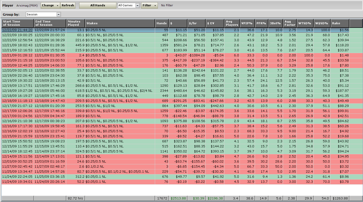Click the Hands column header
Viewport: 363px width, 202px height.
click(x=161, y=23)
